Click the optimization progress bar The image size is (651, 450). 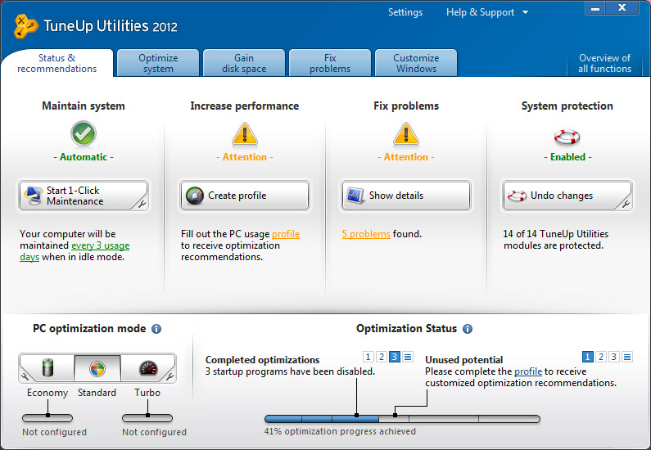(402, 419)
